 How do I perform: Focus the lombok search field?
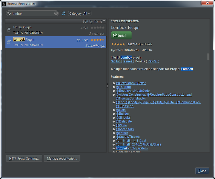click(x=32, y=13)
